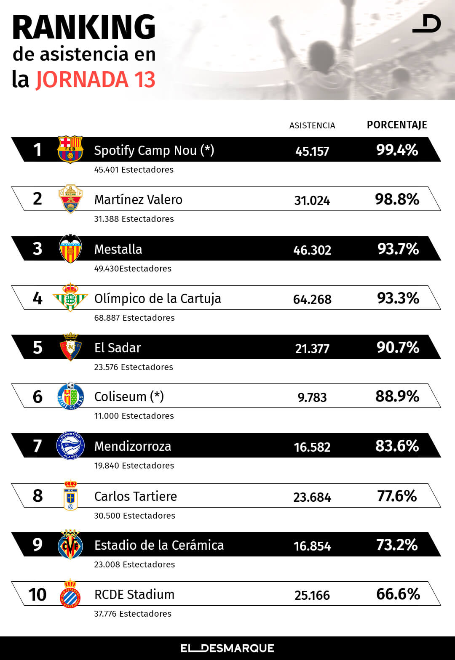Click the Real Betis crest

(70, 298)
